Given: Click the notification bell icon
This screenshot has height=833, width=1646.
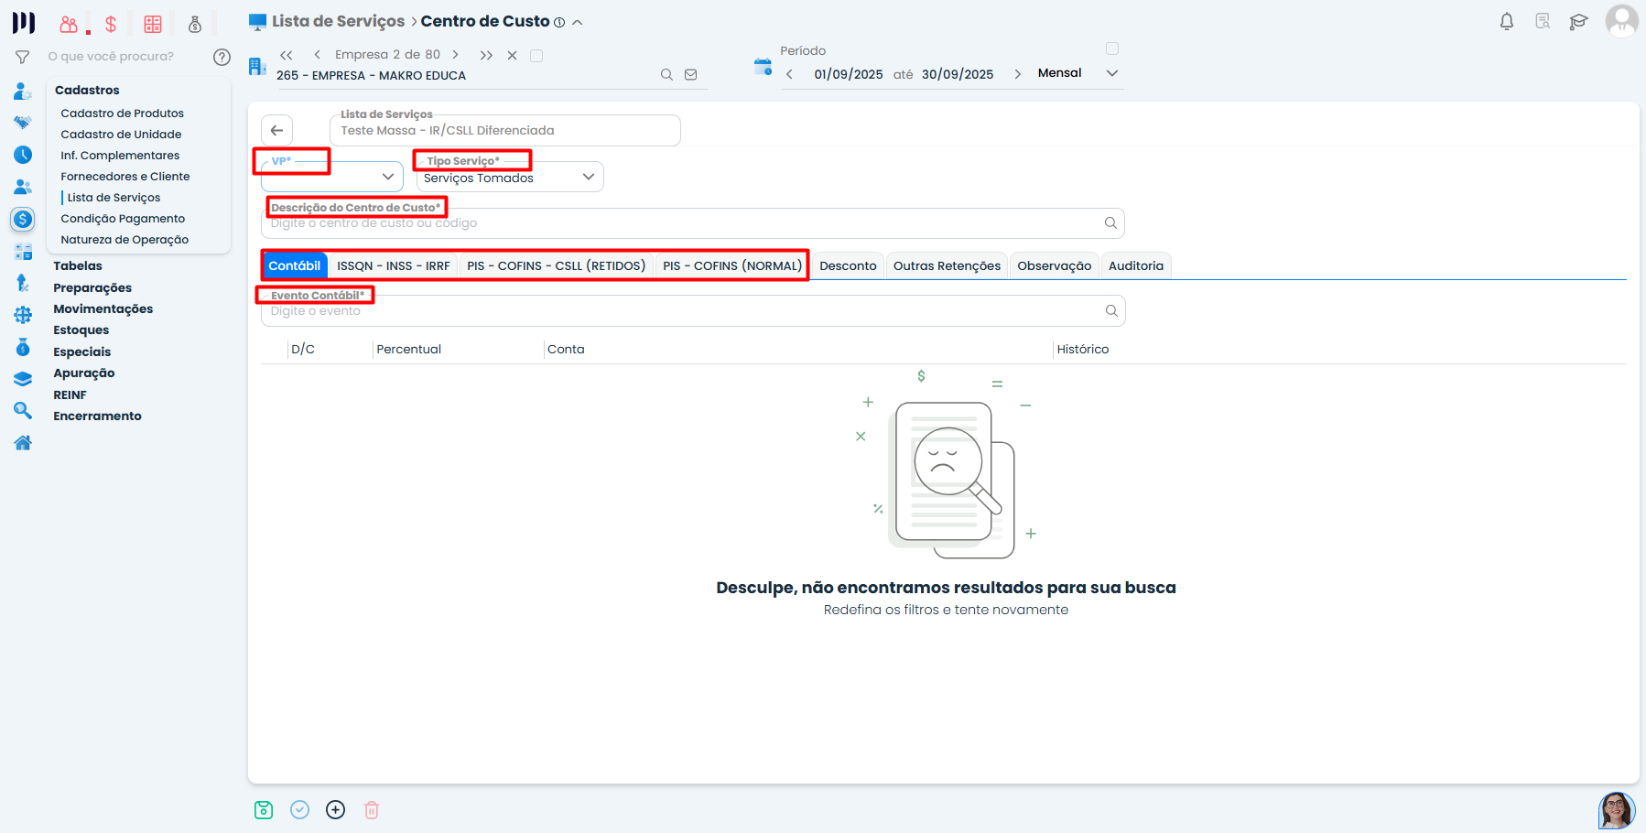Looking at the screenshot, I should tap(1506, 21).
